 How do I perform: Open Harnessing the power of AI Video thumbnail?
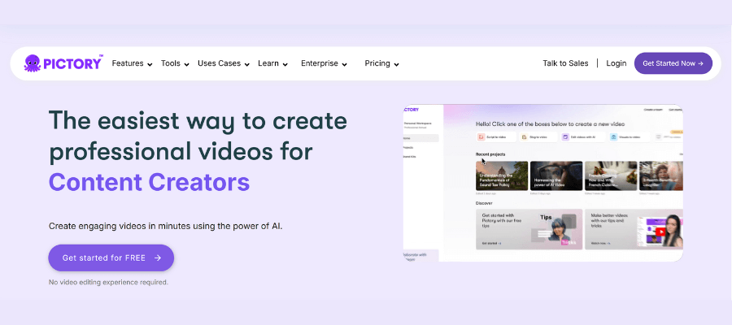(556, 175)
